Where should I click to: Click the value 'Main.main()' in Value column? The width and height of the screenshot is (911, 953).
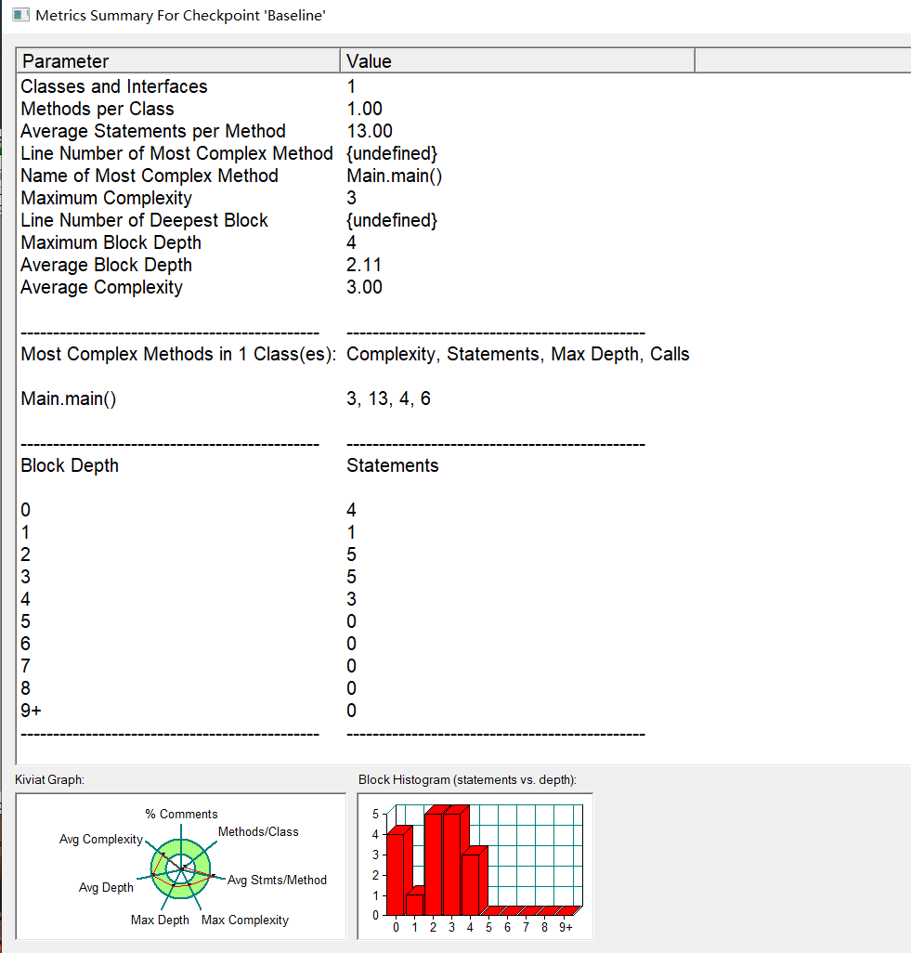(395, 176)
